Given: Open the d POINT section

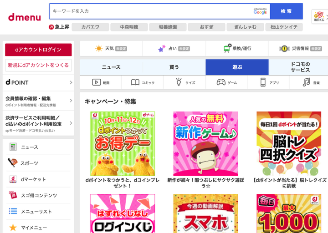Looking at the screenshot, I should coord(38,82).
